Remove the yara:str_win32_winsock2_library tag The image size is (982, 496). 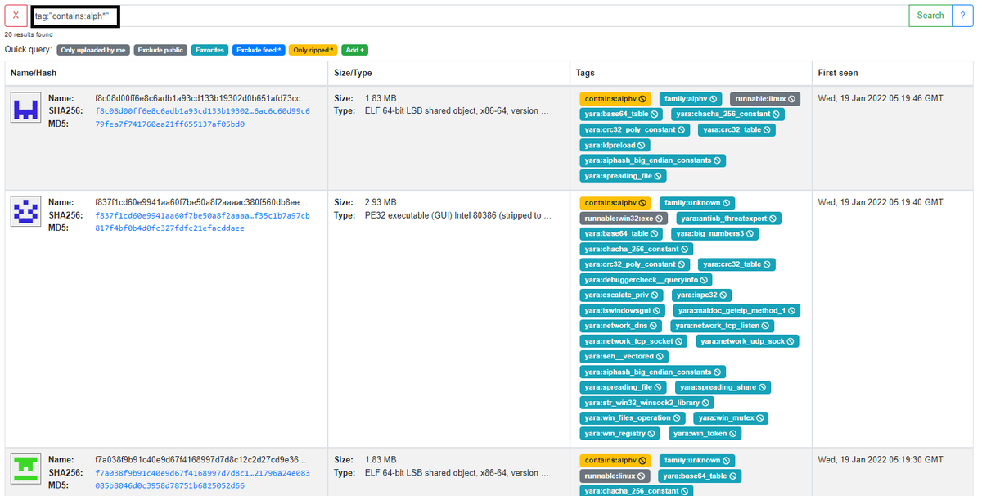pos(706,403)
